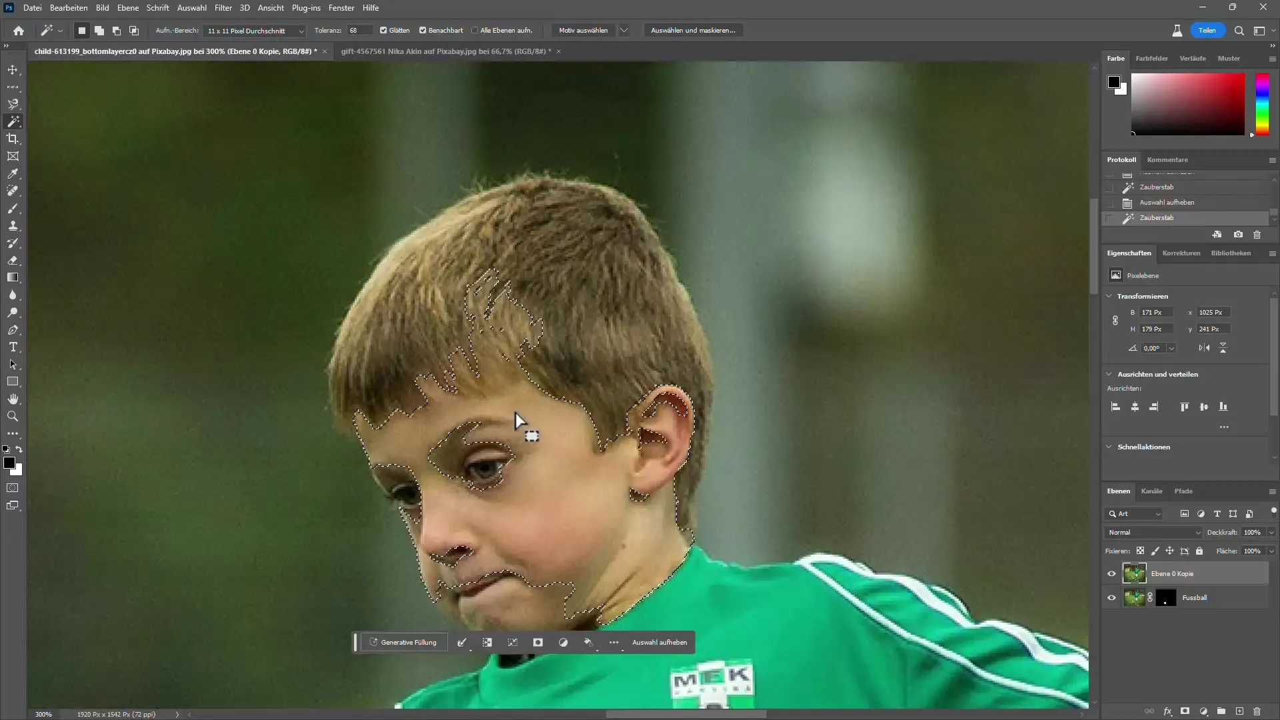1280x720 pixels.
Task: Select the Move tool
Action: pos(13,69)
